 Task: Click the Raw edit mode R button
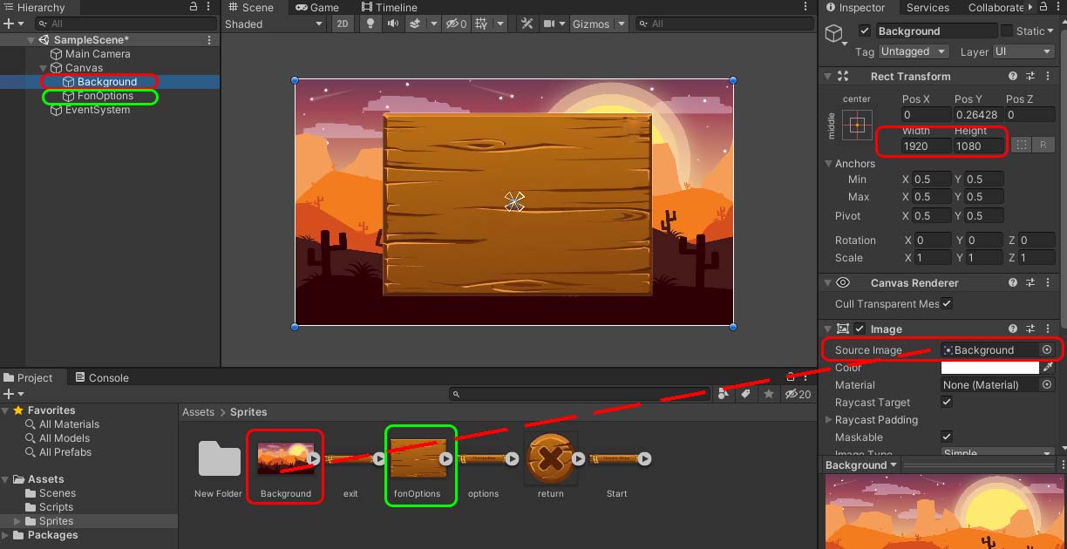[x=1043, y=146]
